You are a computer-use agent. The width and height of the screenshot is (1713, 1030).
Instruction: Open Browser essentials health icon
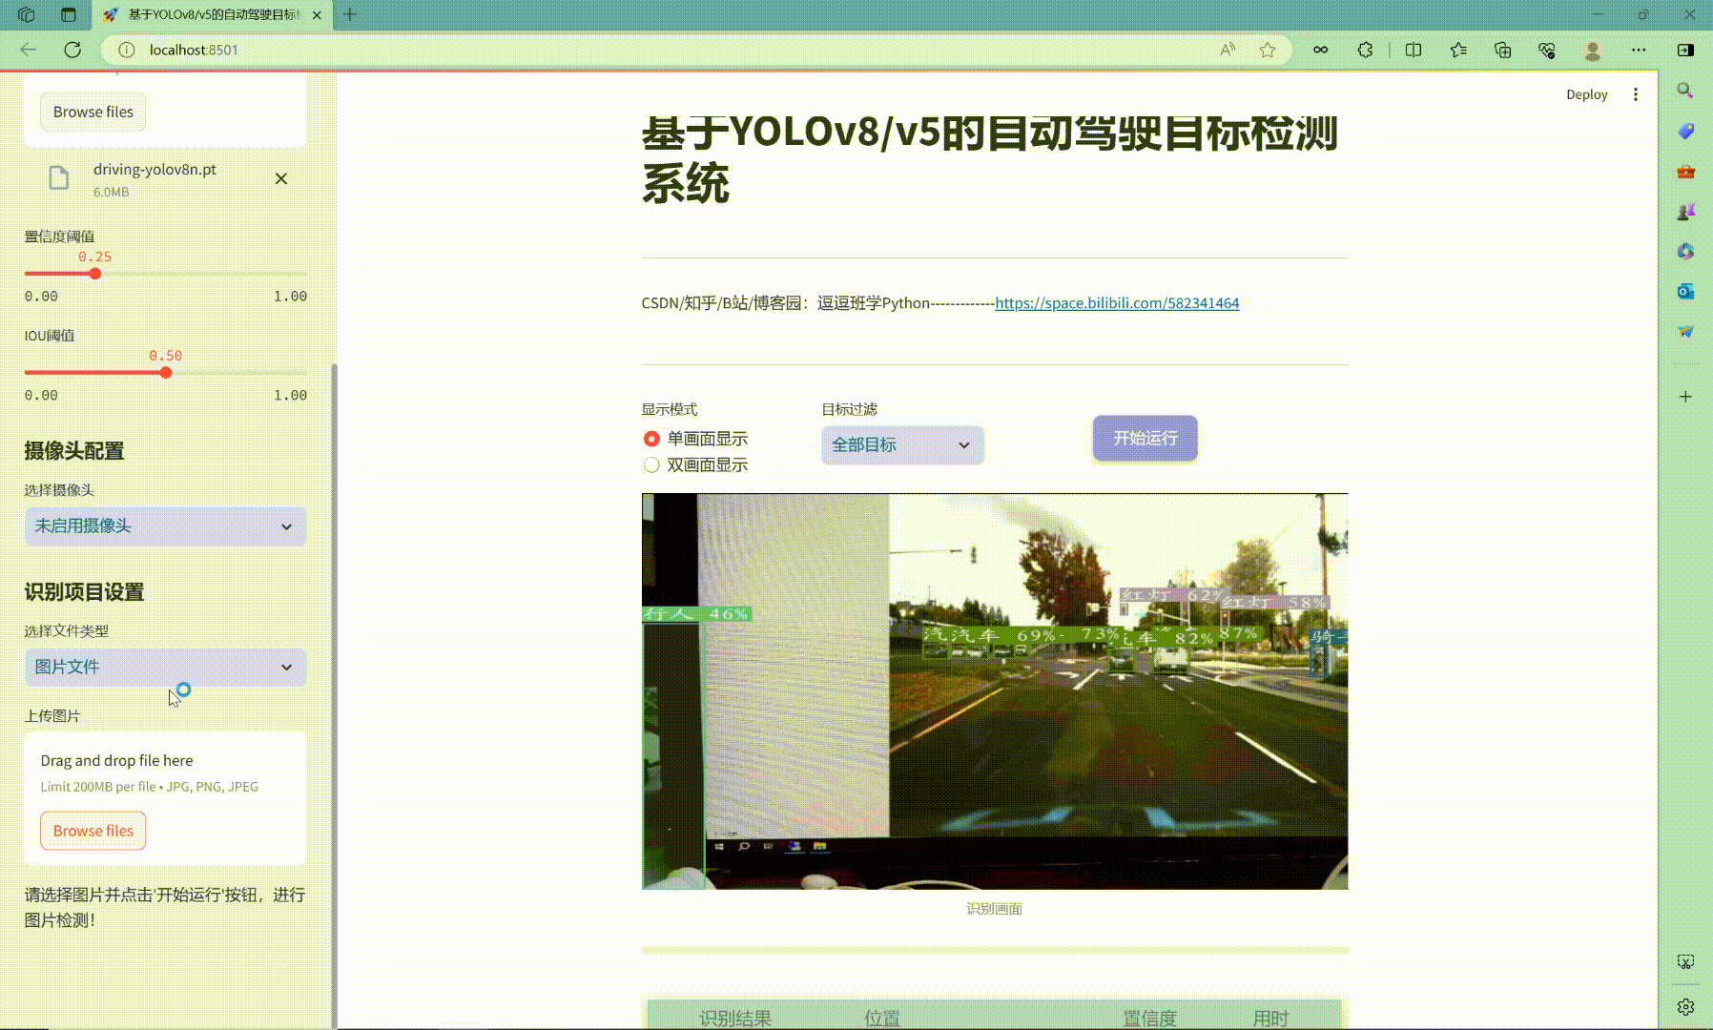(x=1546, y=50)
